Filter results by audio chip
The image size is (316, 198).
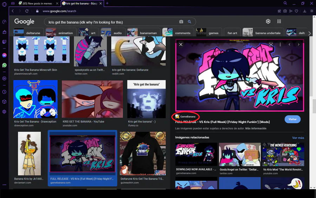(x=113, y=33)
